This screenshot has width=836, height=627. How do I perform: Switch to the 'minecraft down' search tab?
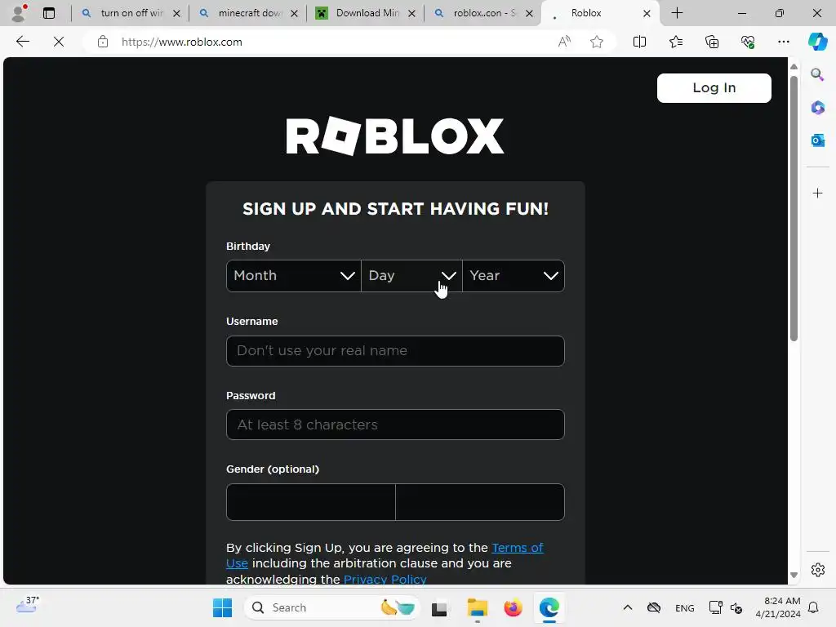250,13
